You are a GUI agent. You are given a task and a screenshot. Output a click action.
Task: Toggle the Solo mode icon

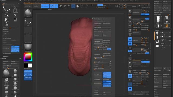[x=130, y=89]
